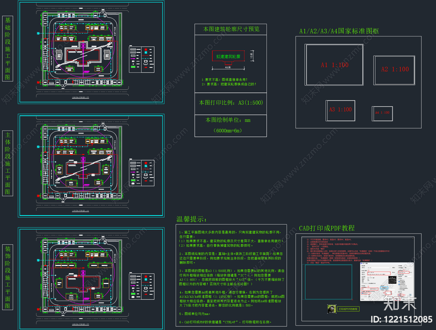Screen dimensions: 436x330
Task: Select the legend table beside main structure plan
Action: (142, 173)
